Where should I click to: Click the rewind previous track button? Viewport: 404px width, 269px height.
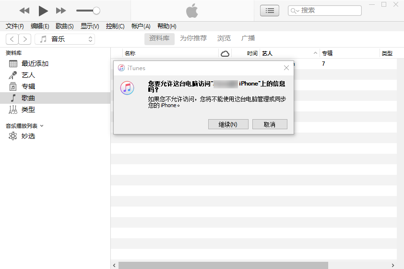click(24, 11)
